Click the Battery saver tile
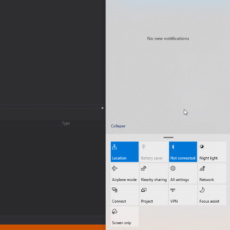The height and width of the screenshot is (230, 230). click(x=154, y=152)
